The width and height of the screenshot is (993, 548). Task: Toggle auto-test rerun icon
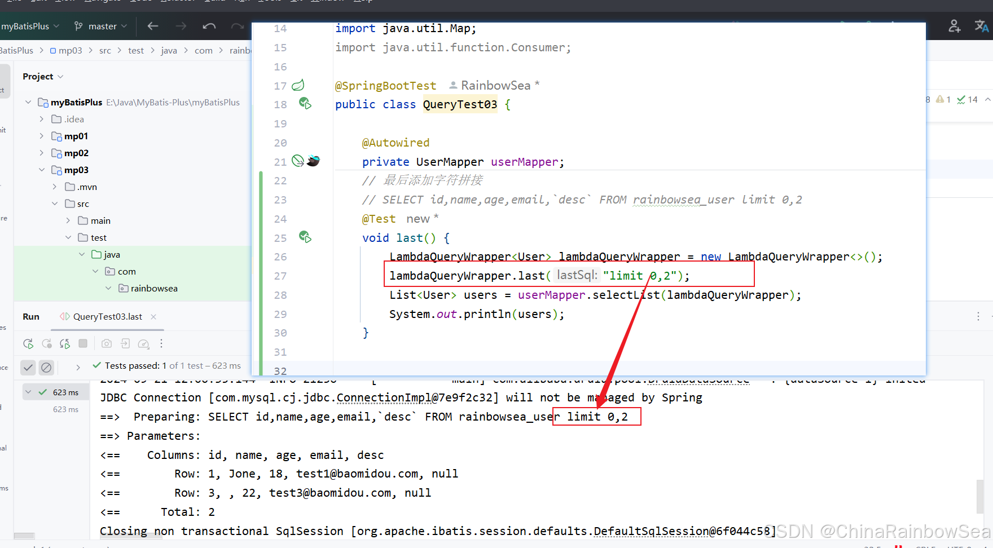tap(65, 343)
